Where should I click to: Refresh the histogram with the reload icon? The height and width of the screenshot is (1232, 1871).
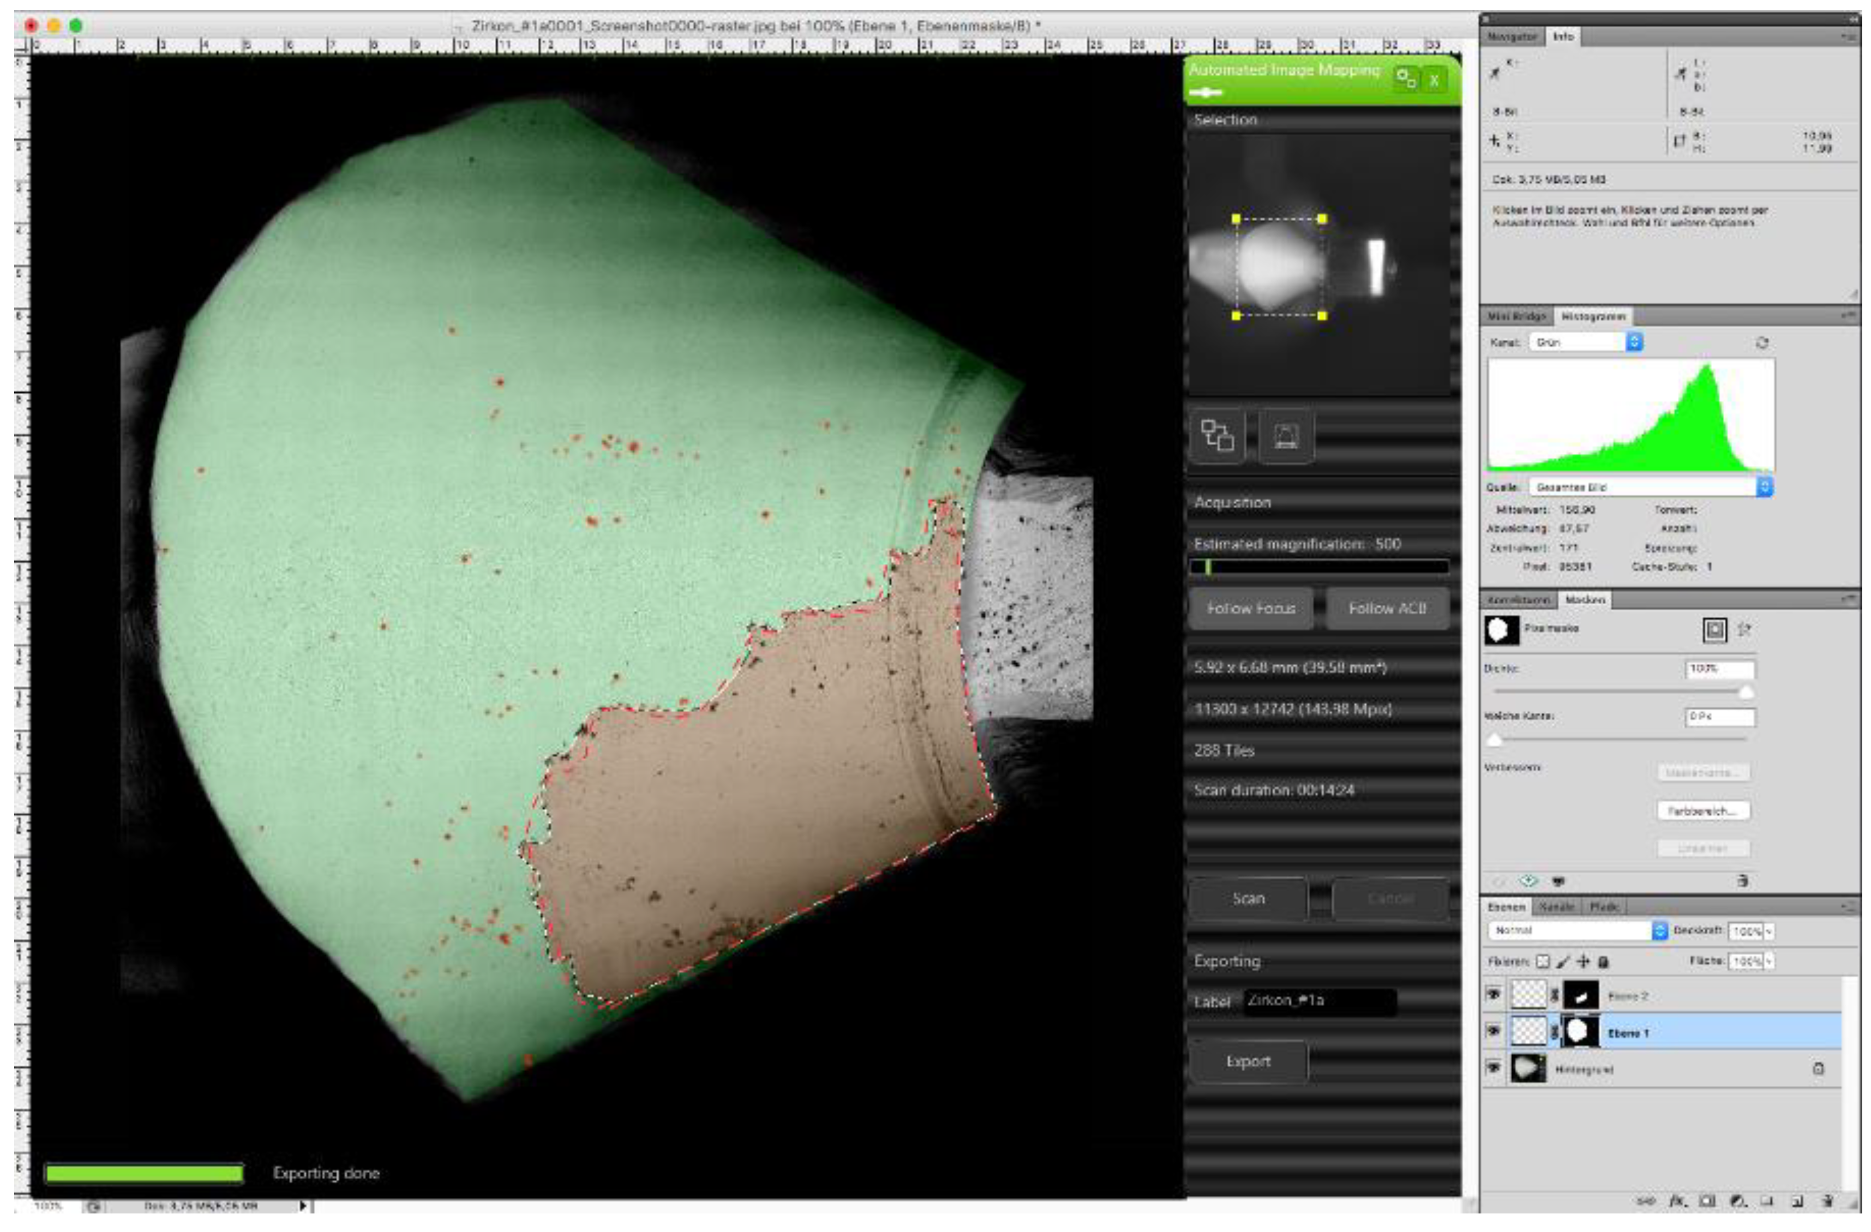(1762, 343)
